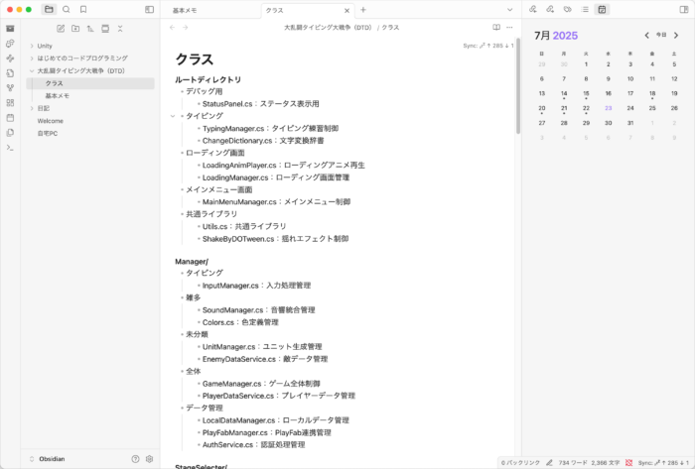Toggle reading view with the book icon
Image resolution: width=695 pixels, height=469 pixels.
496,28
